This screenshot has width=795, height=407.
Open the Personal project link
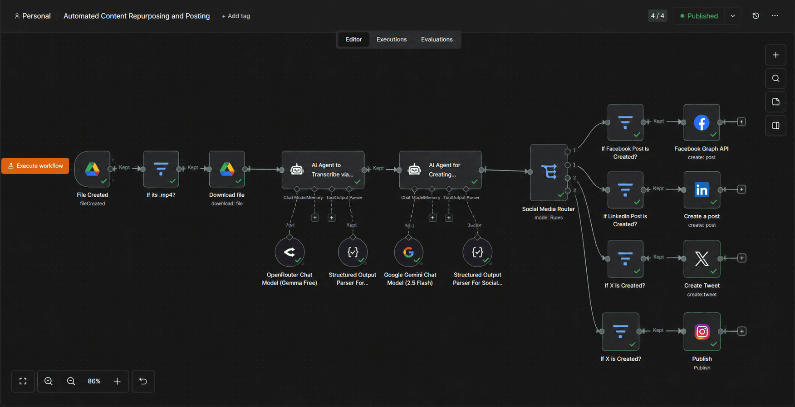[x=33, y=16]
